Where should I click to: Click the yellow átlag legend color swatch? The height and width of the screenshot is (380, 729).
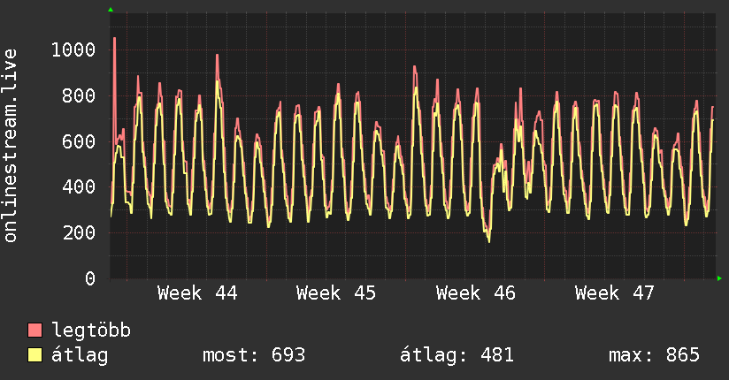point(35,355)
